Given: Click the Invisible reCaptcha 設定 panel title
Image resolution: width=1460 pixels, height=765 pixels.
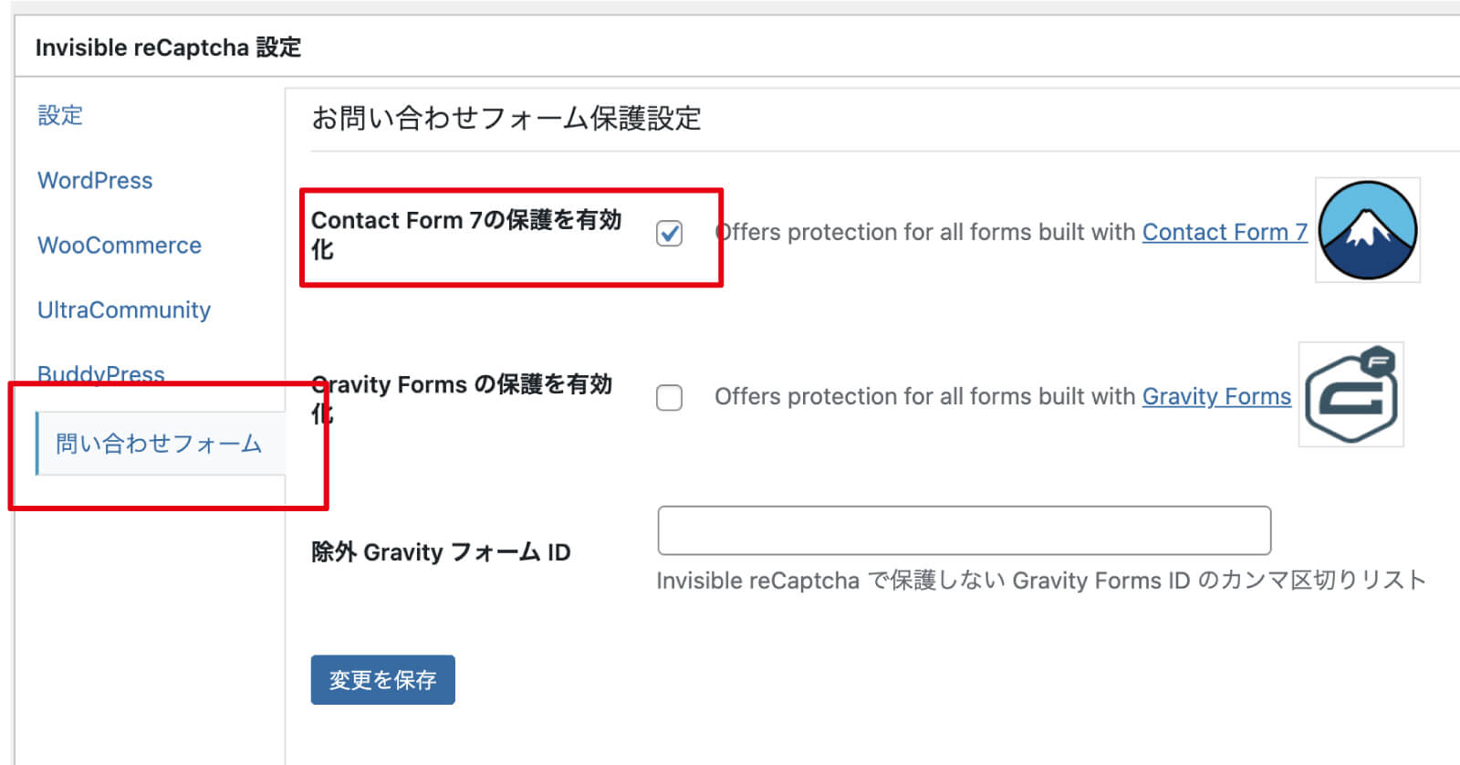Looking at the screenshot, I should pyautogui.click(x=168, y=47).
